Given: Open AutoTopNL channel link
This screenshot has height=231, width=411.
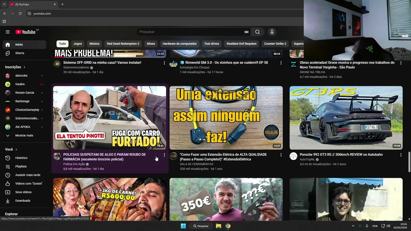Looking at the screenshot, I should tap(308, 159).
